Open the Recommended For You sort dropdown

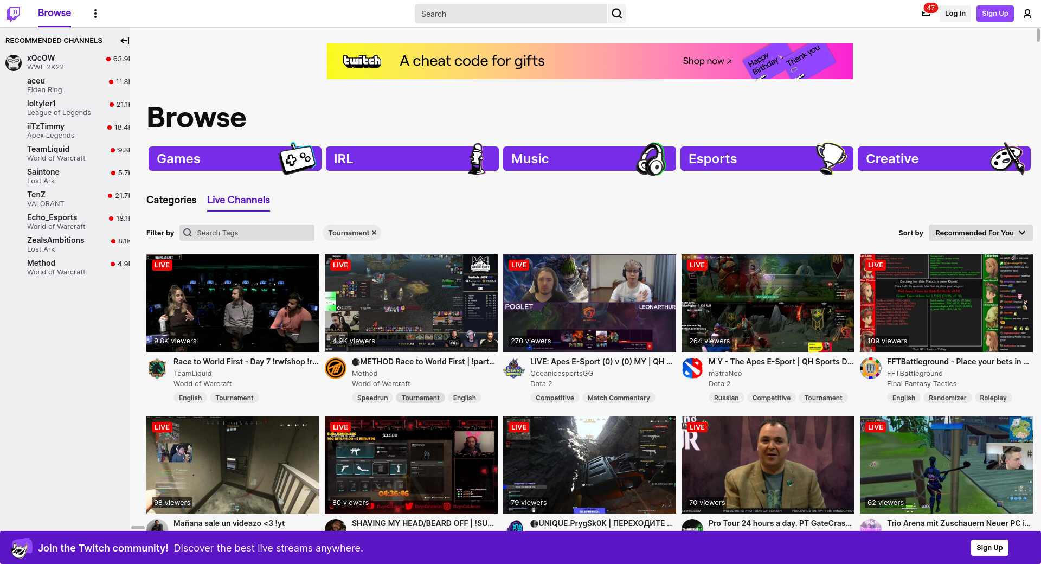point(980,233)
